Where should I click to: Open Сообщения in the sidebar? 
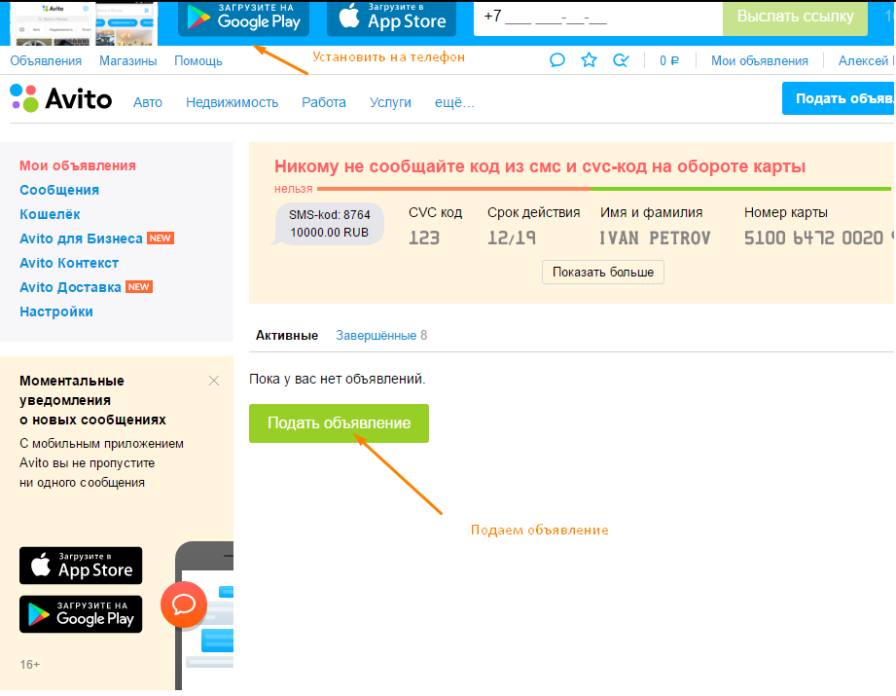pos(59,190)
